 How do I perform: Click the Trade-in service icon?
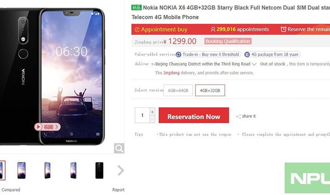coord(179,54)
